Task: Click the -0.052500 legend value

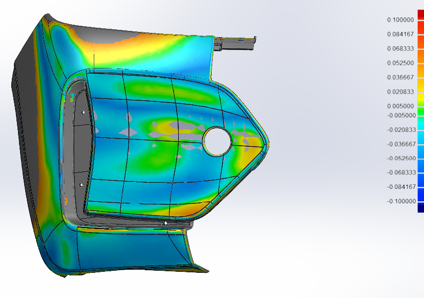Action: [x=401, y=159]
